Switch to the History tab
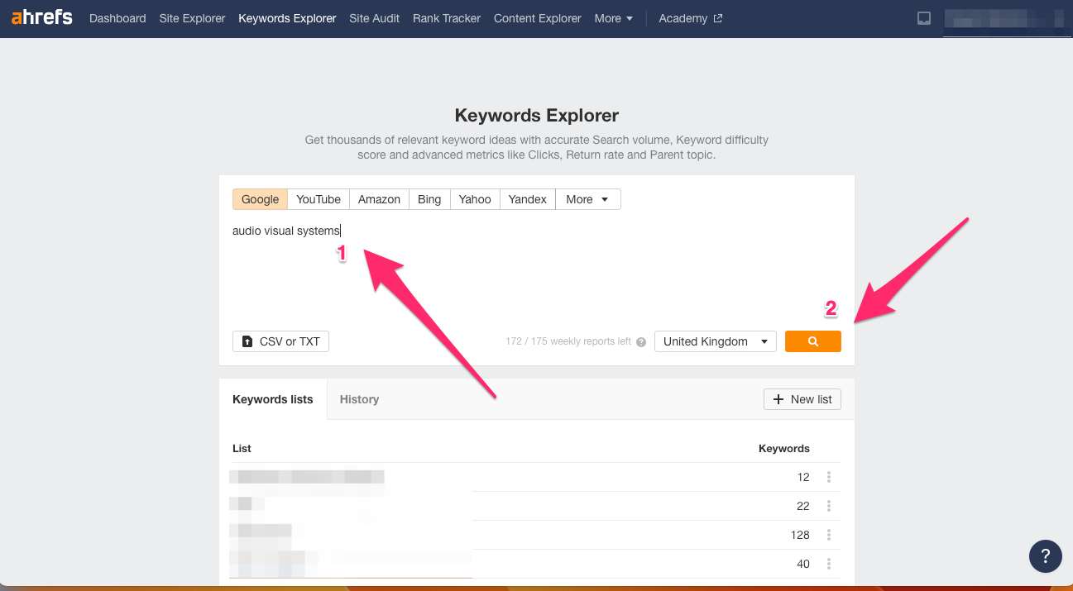This screenshot has height=591, width=1073. click(x=359, y=399)
